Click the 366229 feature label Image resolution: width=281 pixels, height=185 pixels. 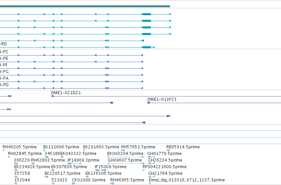(x=22, y=160)
